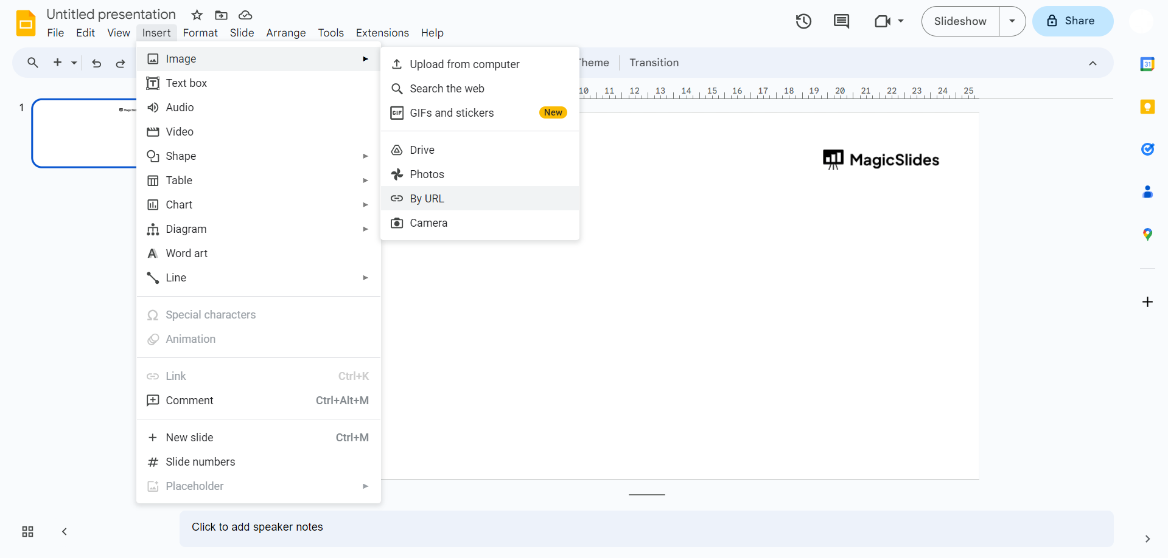Screen dimensions: 1168x558
Task: Open video call dropdown arrow
Action: 901,21
